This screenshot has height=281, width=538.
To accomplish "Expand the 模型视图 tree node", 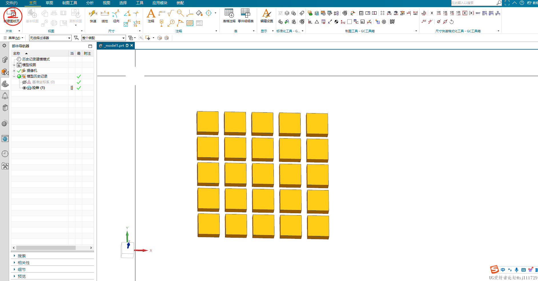I will coord(14,65).
